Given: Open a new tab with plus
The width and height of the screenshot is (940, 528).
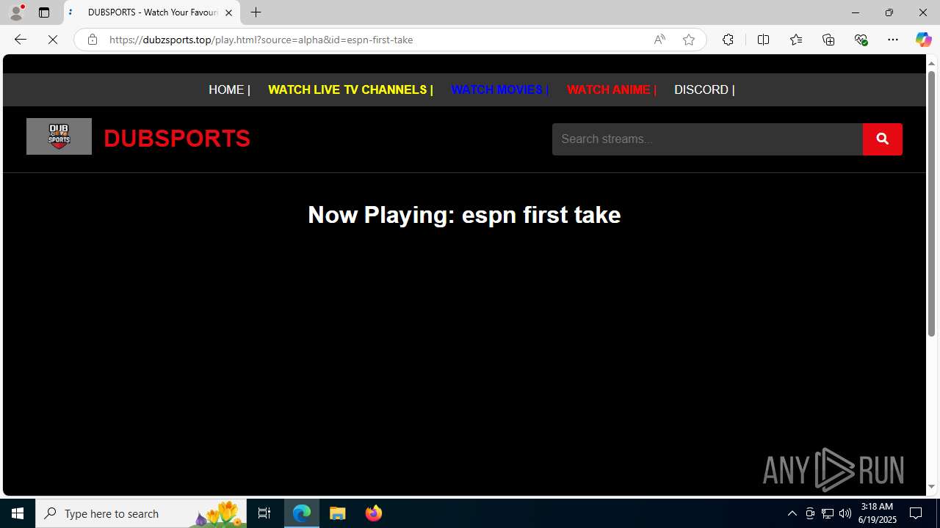Looking at the screenshot, I should click(x=256, y=12).
